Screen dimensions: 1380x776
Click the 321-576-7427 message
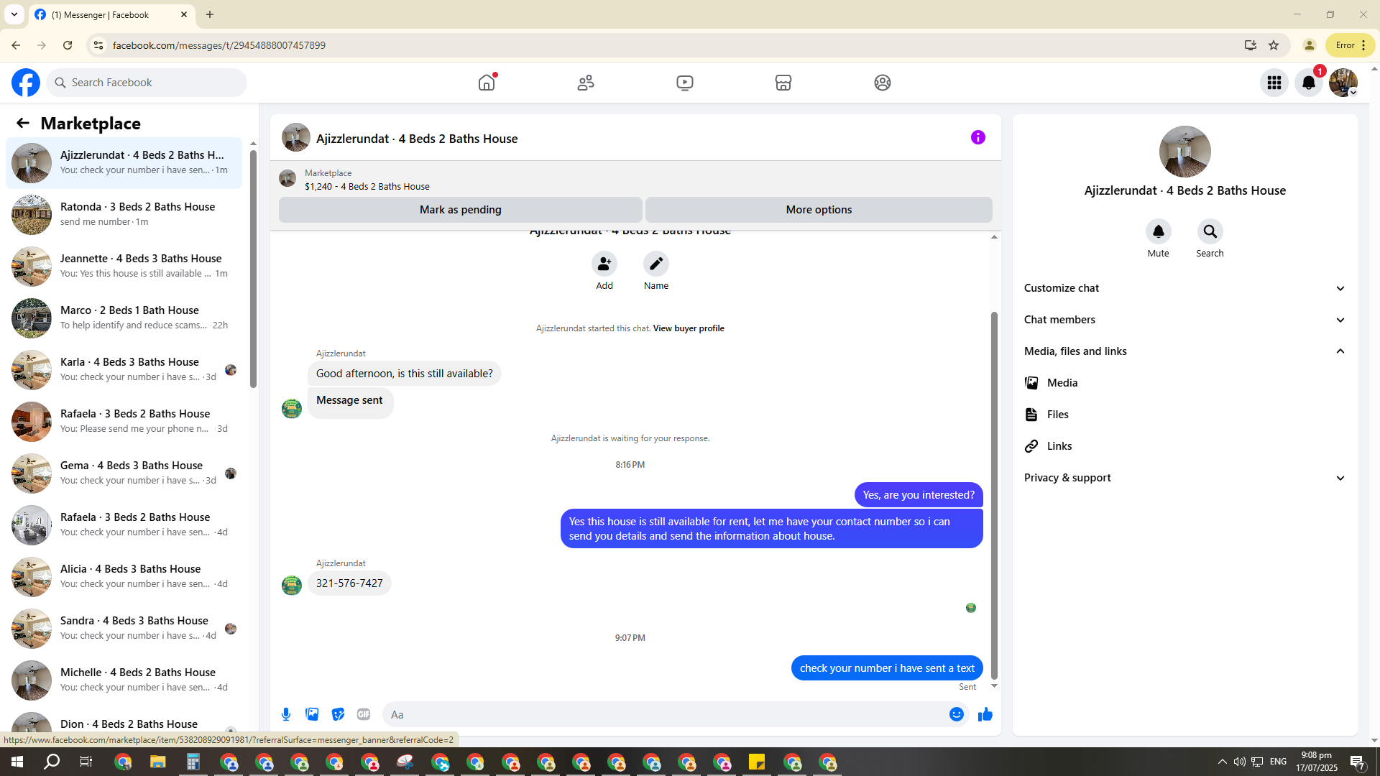(x=349, y=583)
